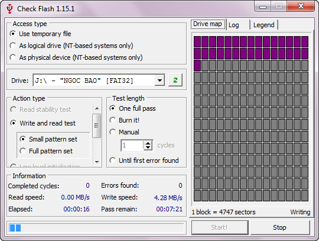319x241 pixels.
Task: Click the 1 block = 4747 sectors text
Action: 223,212
